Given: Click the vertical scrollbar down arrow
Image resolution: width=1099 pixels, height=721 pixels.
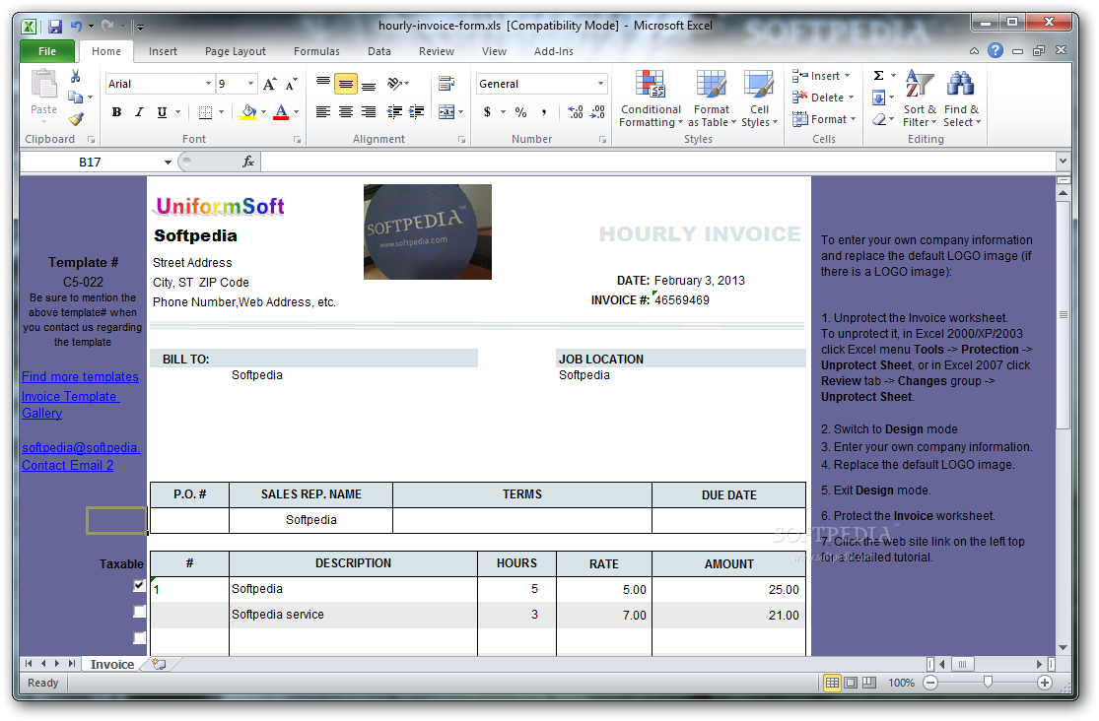Looking at the screenshot, I should click(x=1063, y=648).
